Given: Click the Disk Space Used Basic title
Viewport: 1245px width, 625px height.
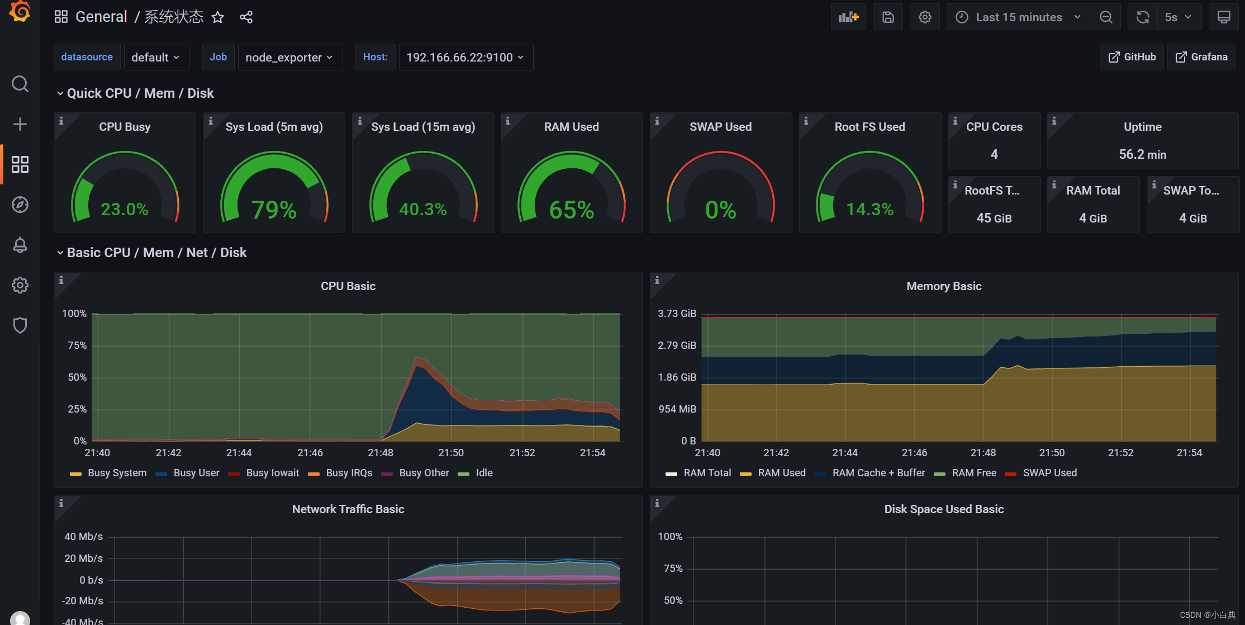Looking at the screenshot, I should 944,509.
